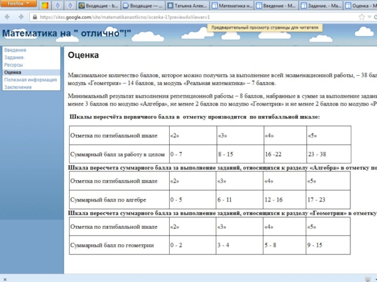Go to Ресурсы page in sidebar
Image resolution: width=377 pixels, height=282 pixels.
(14, 65)
